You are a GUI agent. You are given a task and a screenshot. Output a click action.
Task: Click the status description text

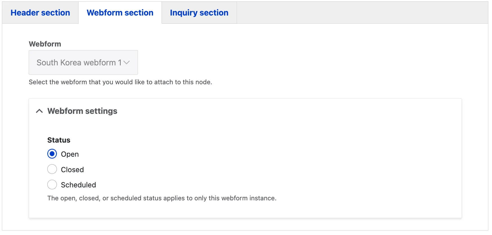(x=162, y=198)
